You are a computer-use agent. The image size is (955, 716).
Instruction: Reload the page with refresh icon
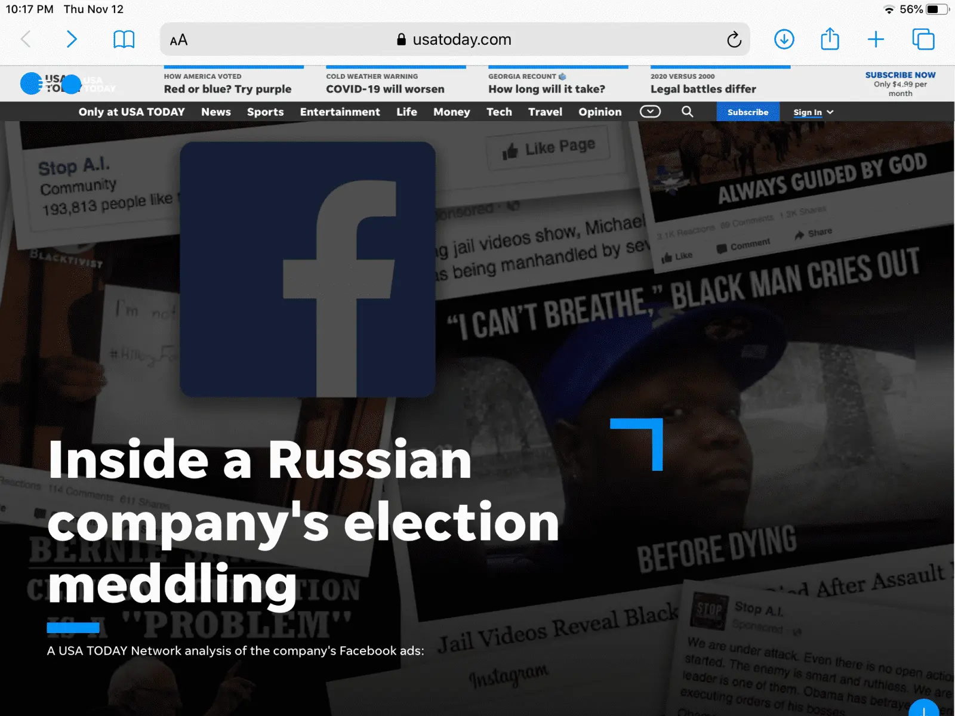coord(734,39)
